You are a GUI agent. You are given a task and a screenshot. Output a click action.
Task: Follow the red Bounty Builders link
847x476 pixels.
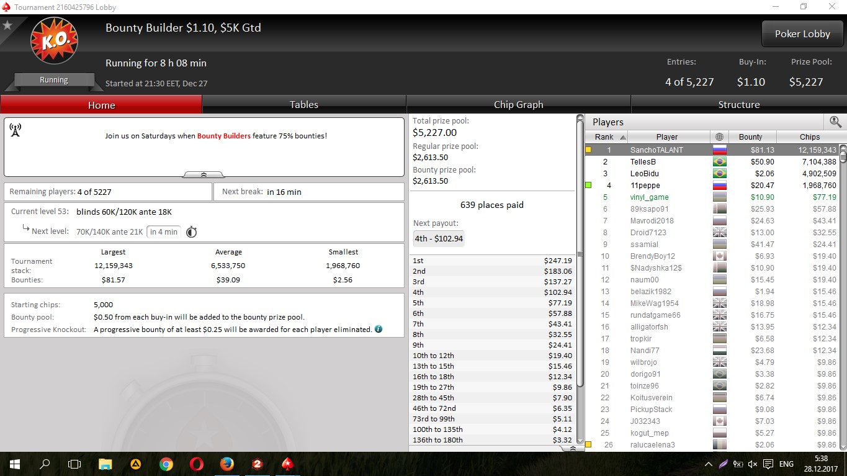coord(224,136)
